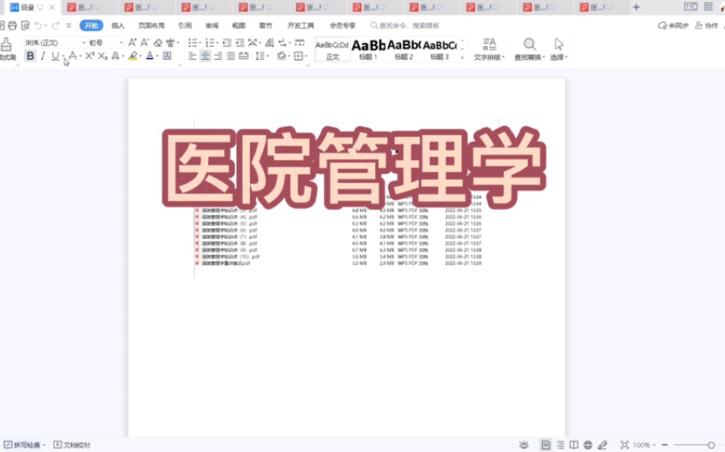
Task: Click the Find and Replace magnifier icon
Action: [530, 45]
